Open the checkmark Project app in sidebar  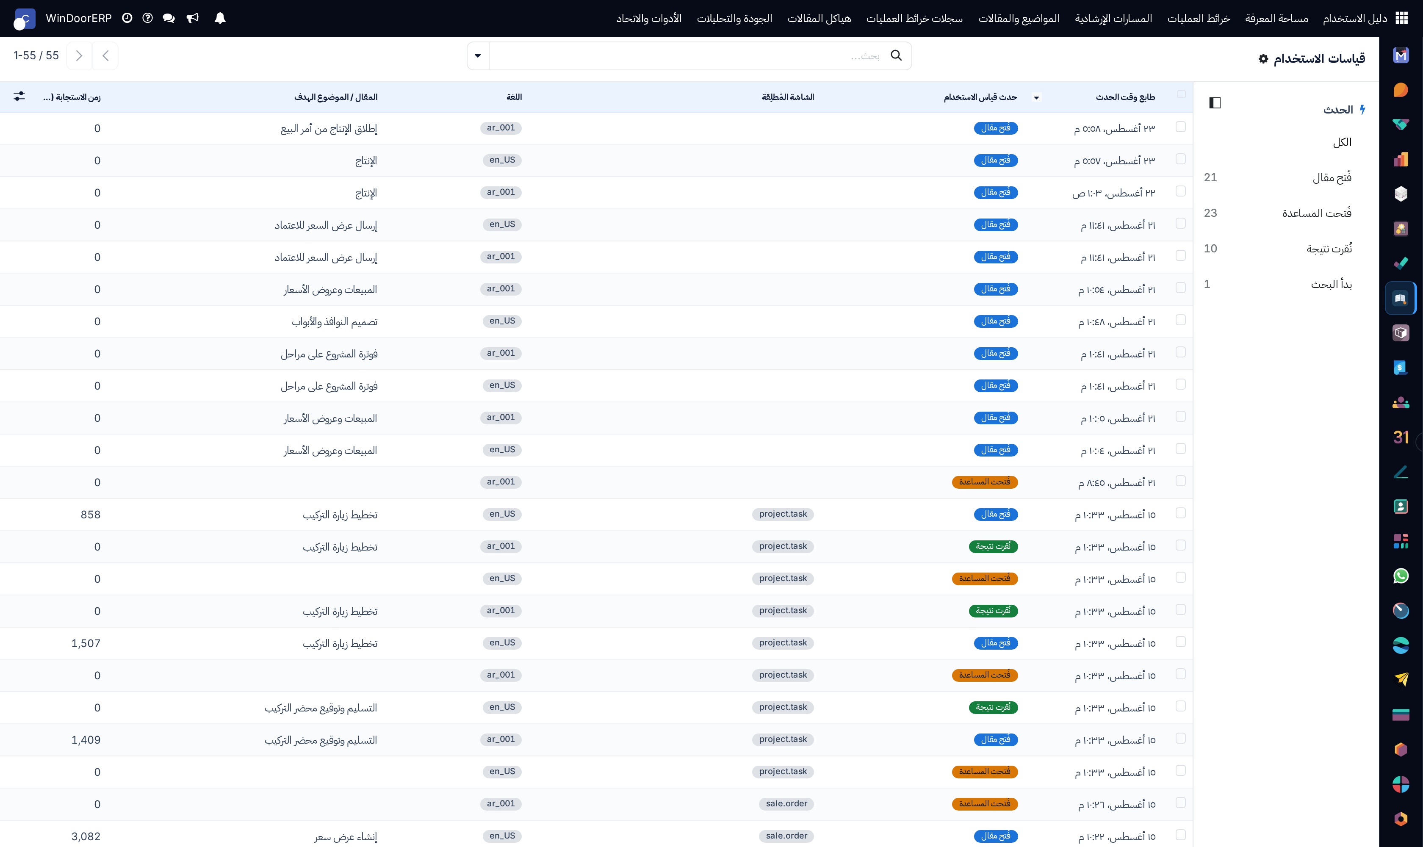coord(1401,263)
